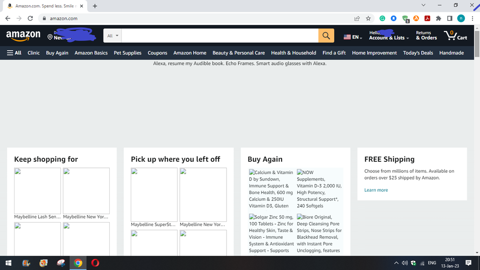The height and width of the screenshot is (270, 480).
Task: Open Returns & Orders
Action: pyautogui.click(x=426, y=36)
